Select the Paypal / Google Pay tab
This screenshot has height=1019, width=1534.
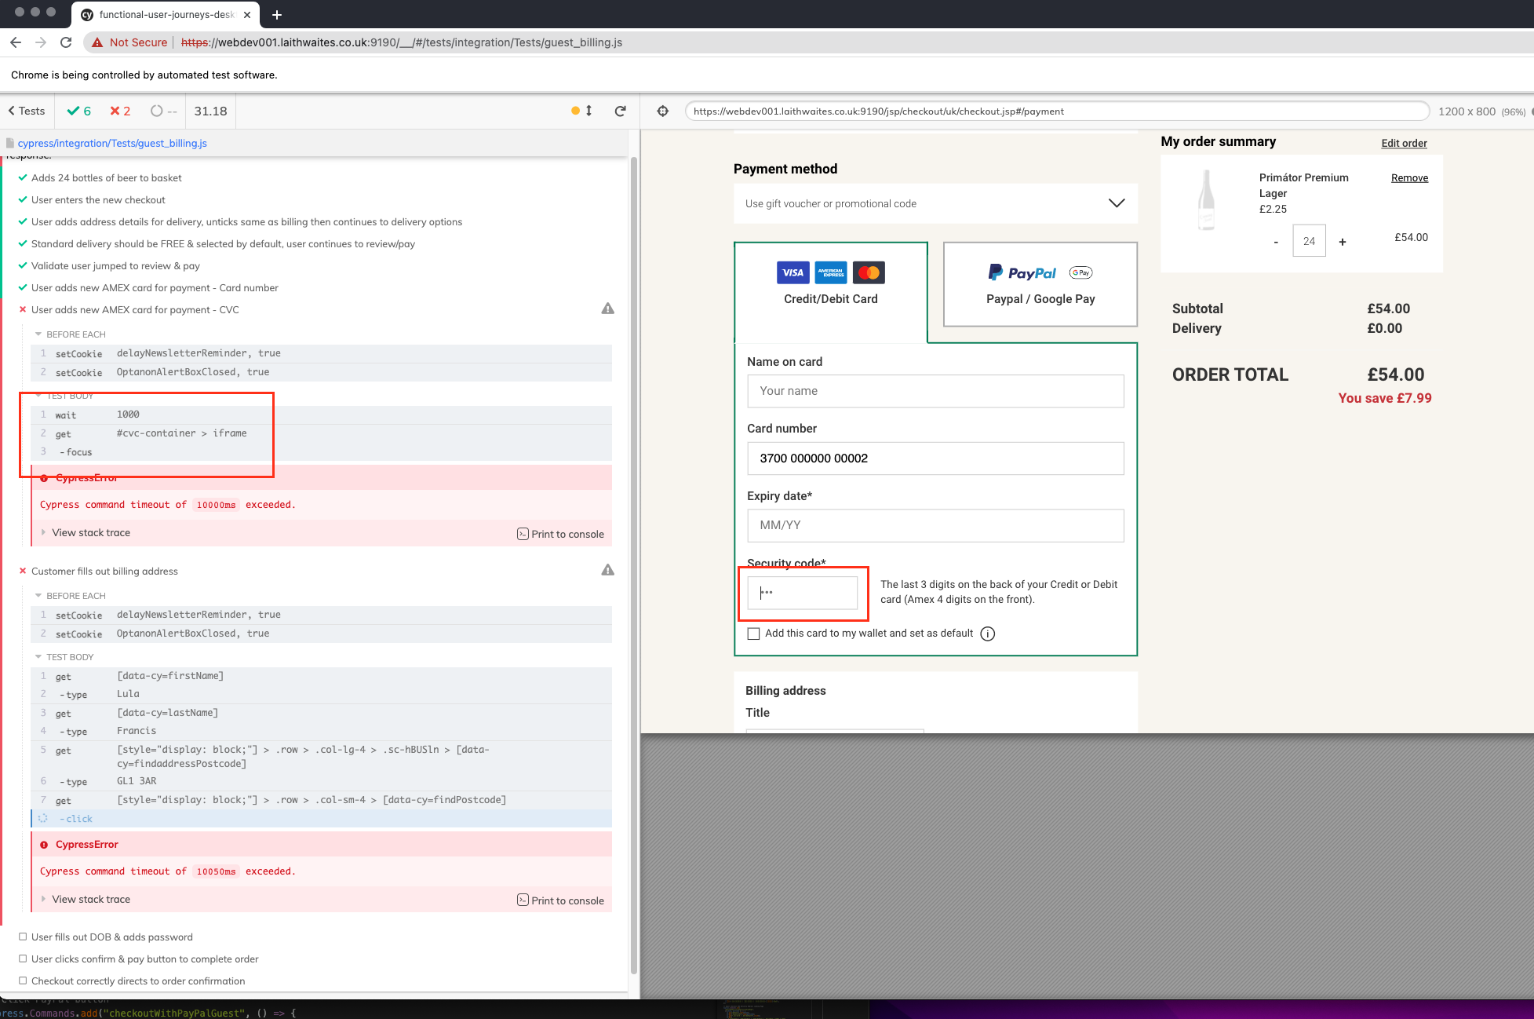pyautogui.click(x=1040, y=284)
